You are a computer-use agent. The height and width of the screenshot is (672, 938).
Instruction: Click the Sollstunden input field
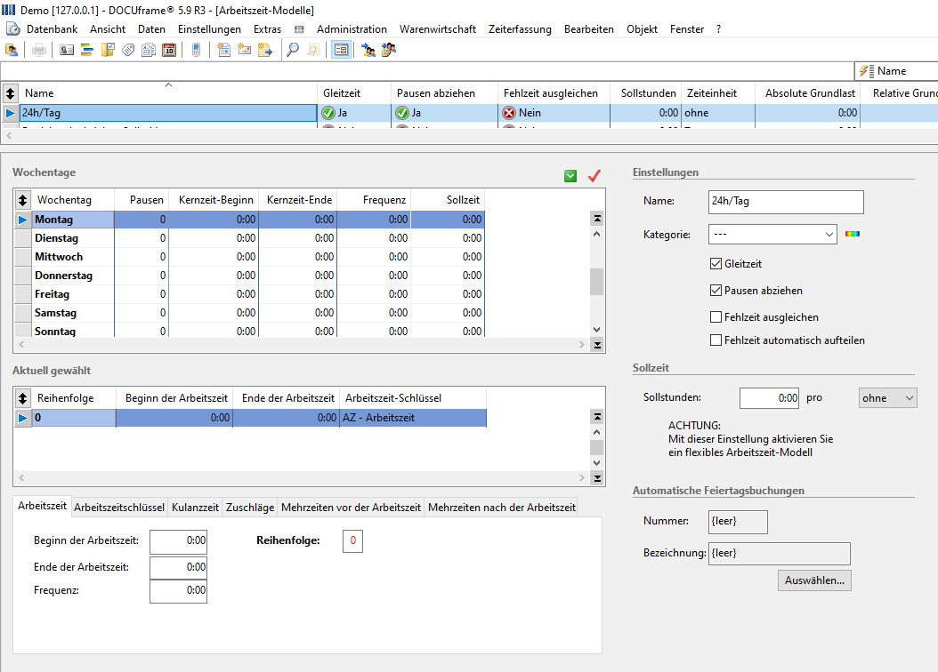[769, 398]
